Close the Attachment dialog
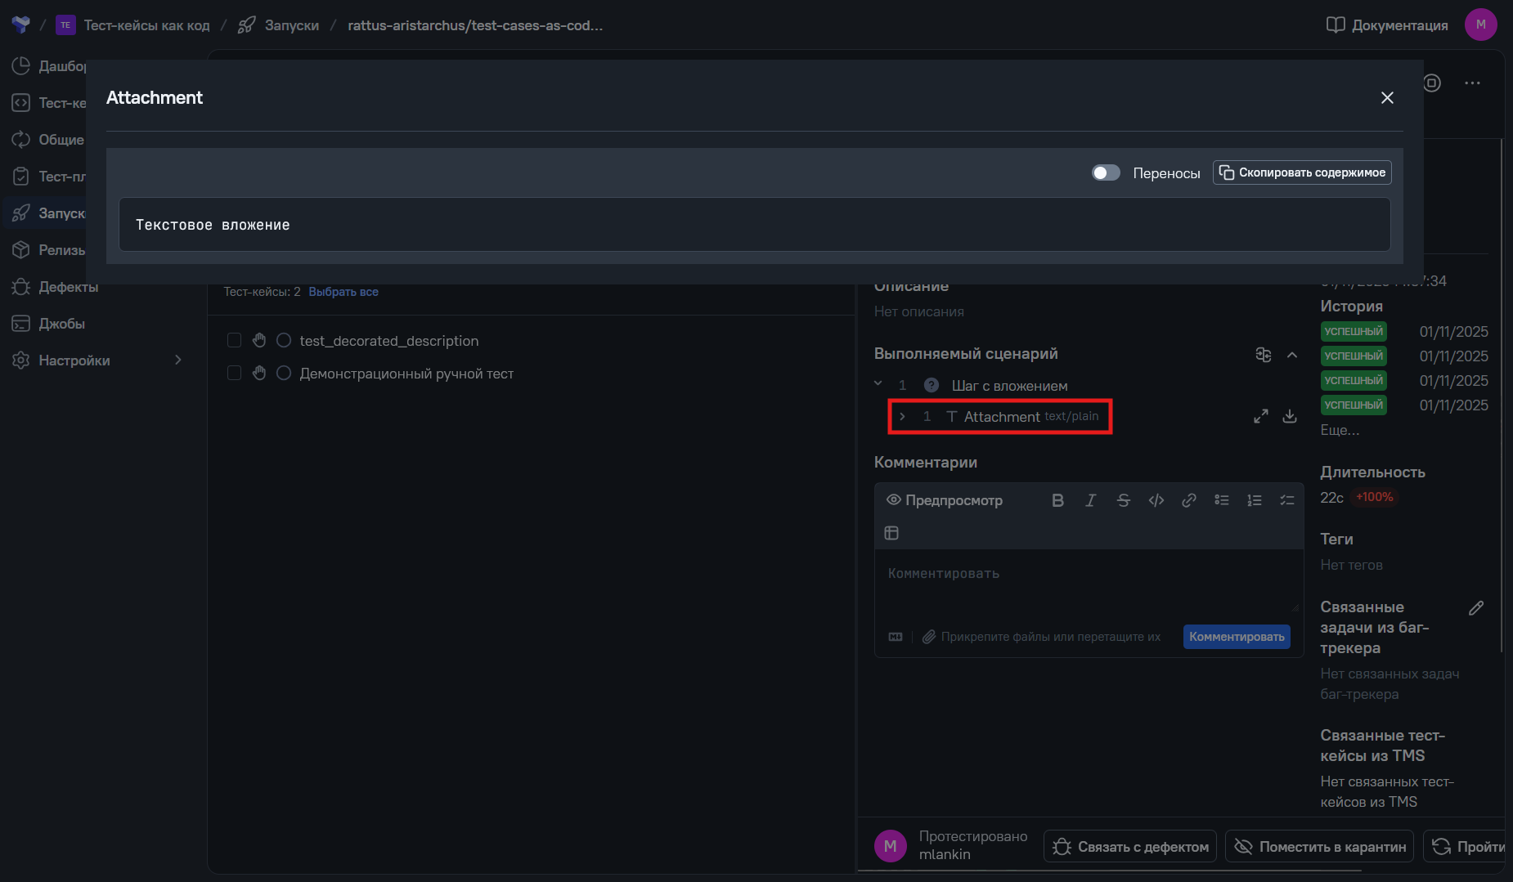The height and width of the screenshot is (882, 1513). pos(1387,98)
